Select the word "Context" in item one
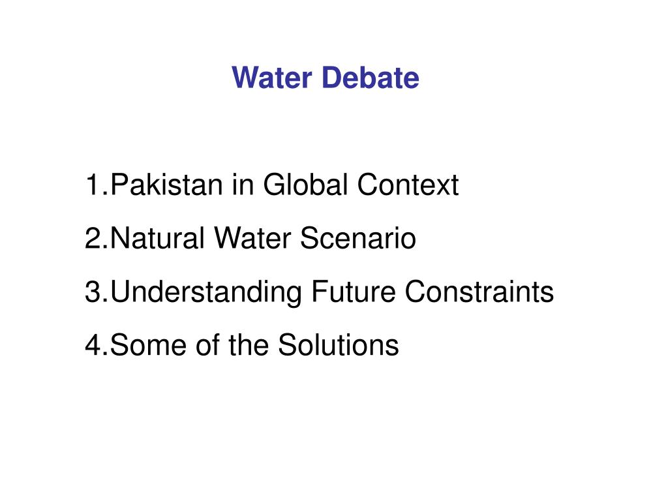This screenshot has width=668, height=501. click(408, 185)
